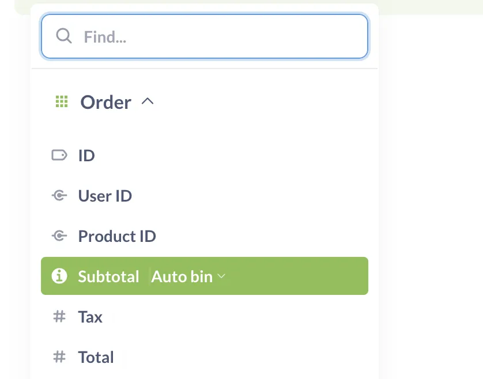Click the hash icon next to Total
Viewport: 483px width, 379px height.
click(x=59, y=357)
